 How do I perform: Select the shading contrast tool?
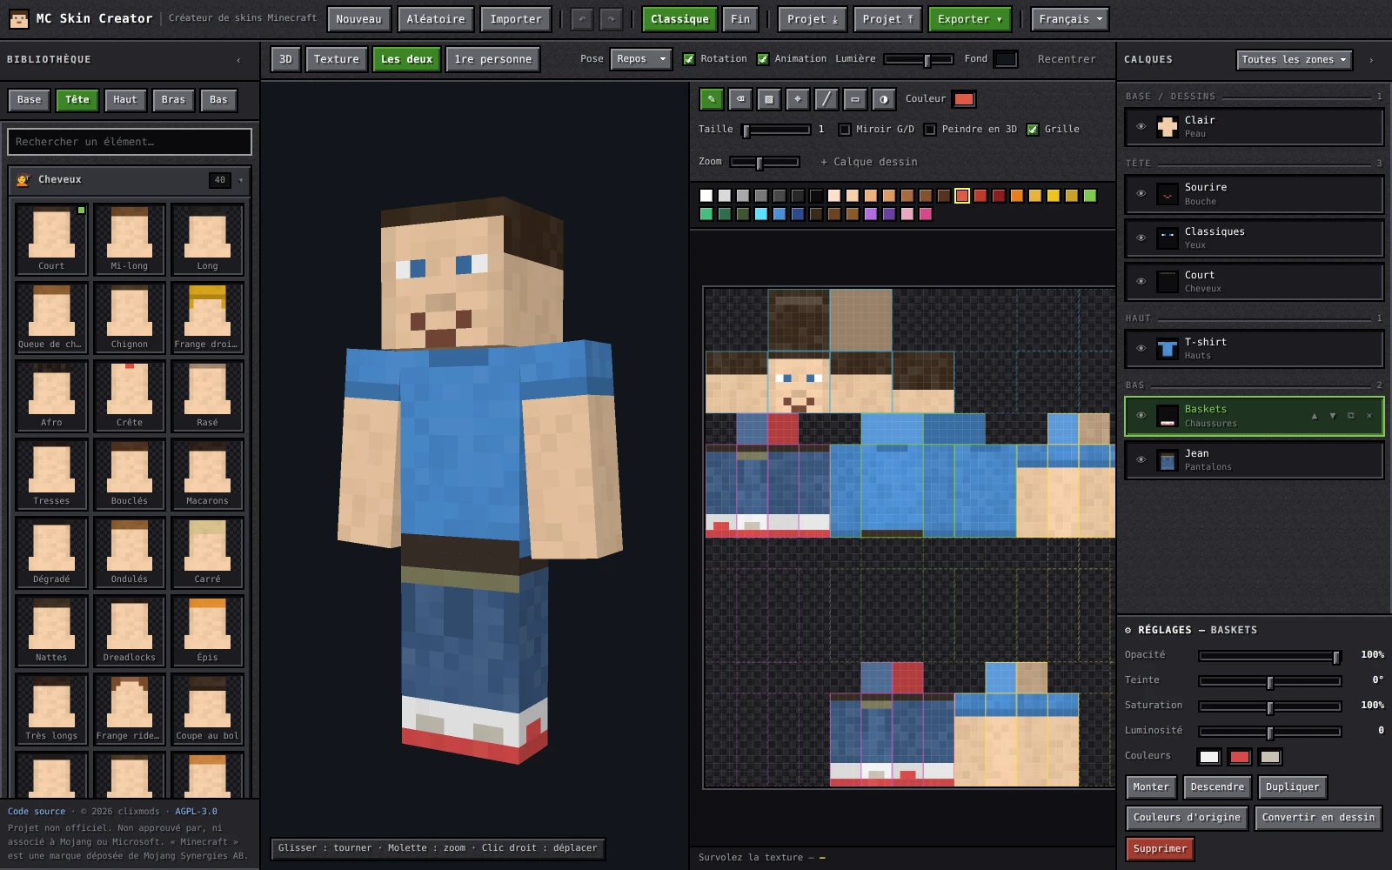click(x=883, y=99)
